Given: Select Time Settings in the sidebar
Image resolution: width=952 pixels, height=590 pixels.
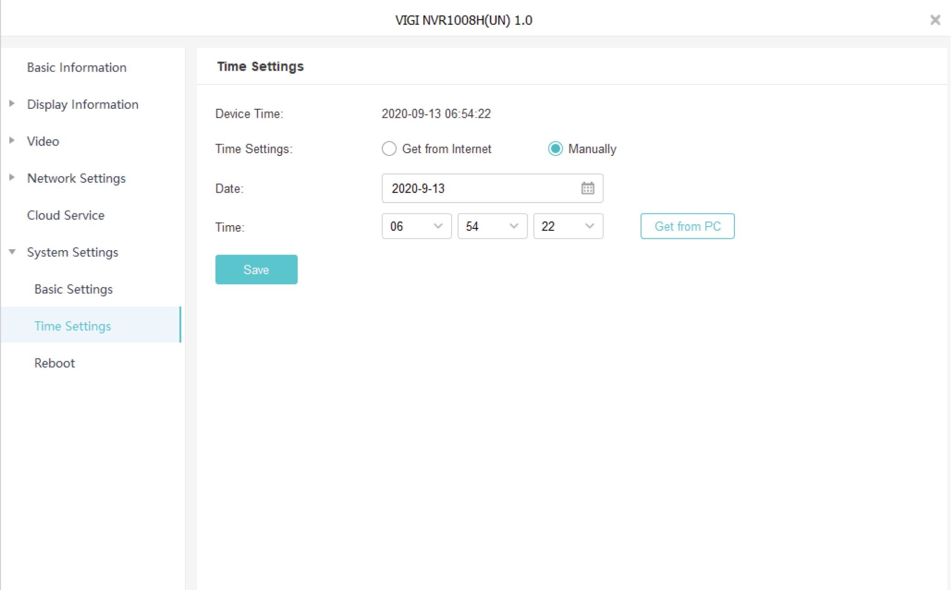Looking at the screenshot, I should pos(73,326).
